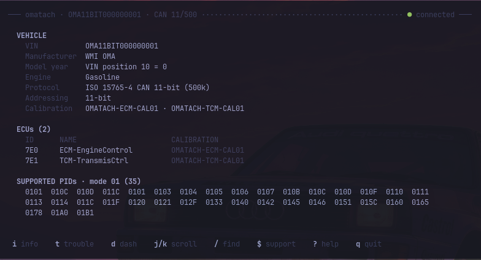Select PID 0145
The width and height of the screenshot is (481, 260).
tap(291, 202)
